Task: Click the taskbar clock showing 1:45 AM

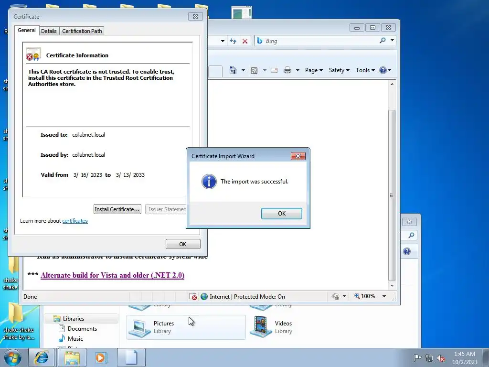Action: [x=465, y=358]
